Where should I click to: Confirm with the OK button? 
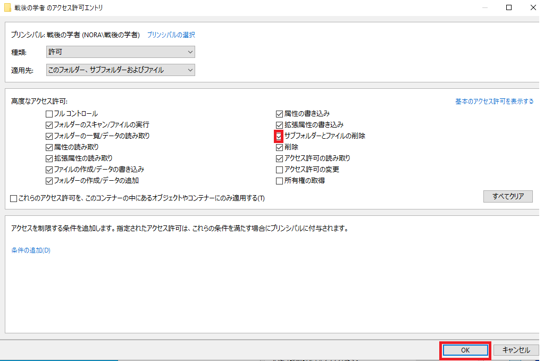coord(465,350)
